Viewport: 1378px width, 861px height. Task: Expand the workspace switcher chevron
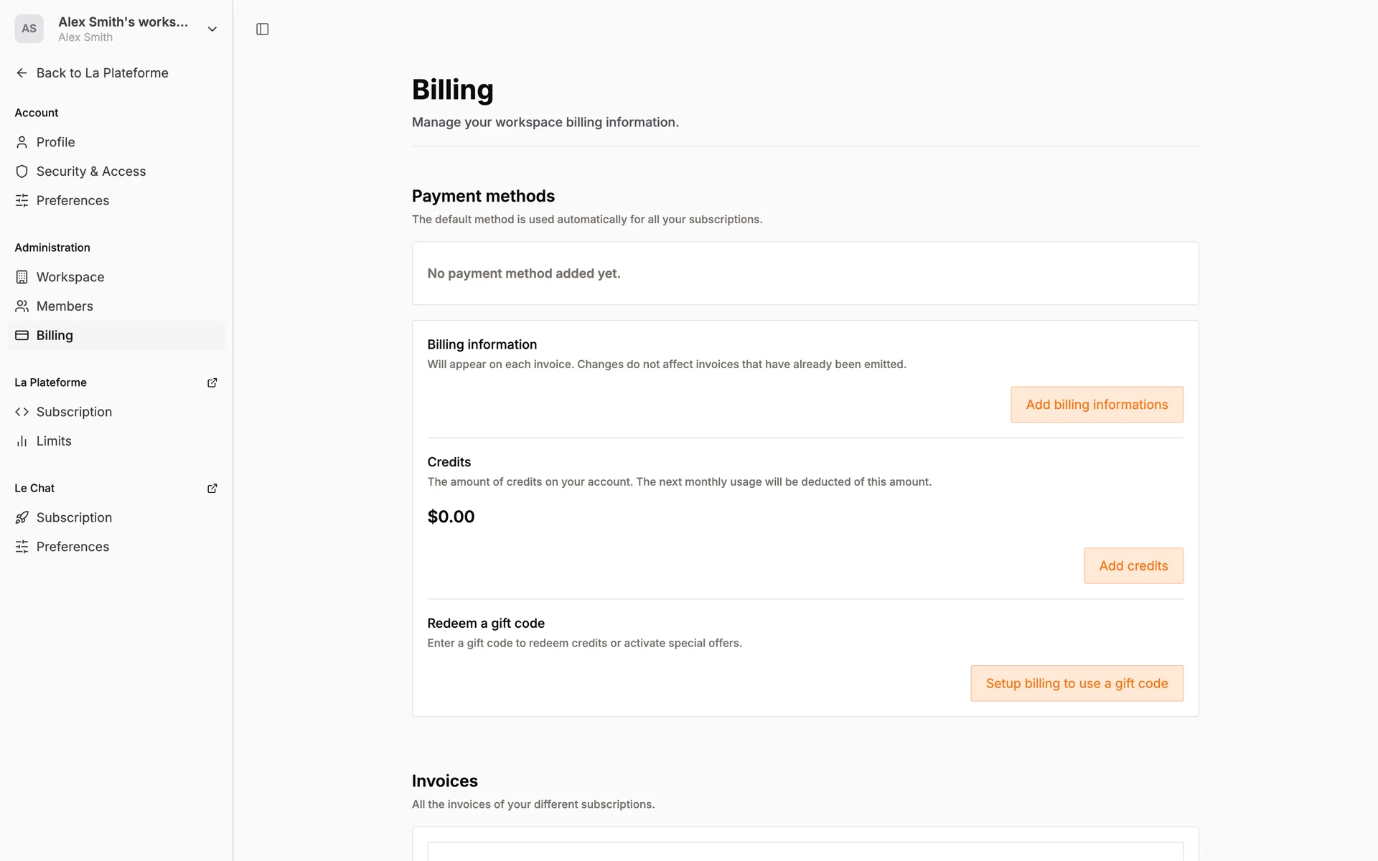(x=212, y=29)
